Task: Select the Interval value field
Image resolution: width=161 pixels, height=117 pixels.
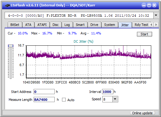Action: pyautogui.click(x=108, y=92)
